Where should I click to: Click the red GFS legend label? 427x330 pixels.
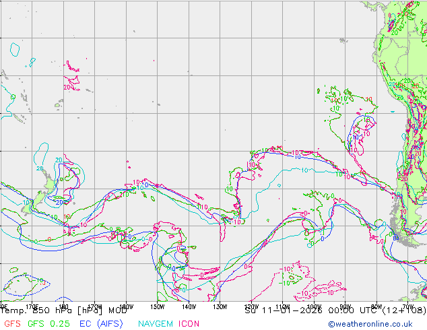pyautogui.click(x=12, y=324)
